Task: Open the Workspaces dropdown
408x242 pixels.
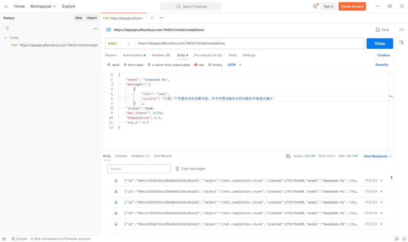Action: click(43, 6)
